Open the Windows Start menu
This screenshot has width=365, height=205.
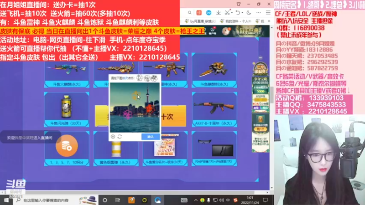(6, 200)
